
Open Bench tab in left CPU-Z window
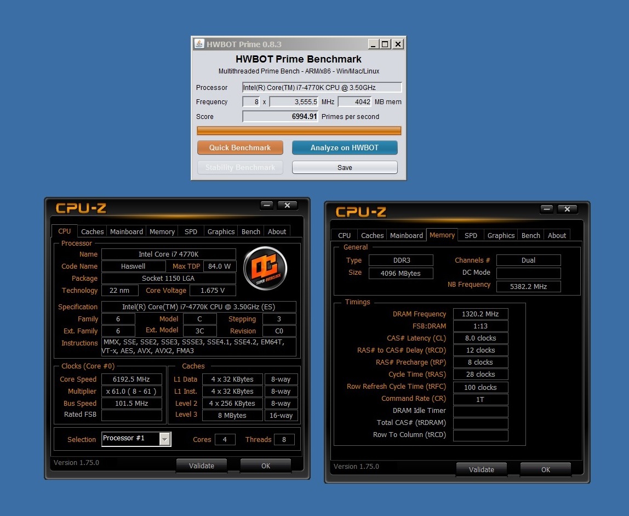251,232
